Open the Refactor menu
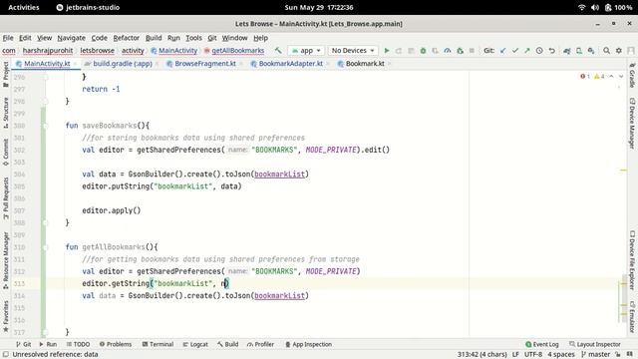 (x=127, y=38)
